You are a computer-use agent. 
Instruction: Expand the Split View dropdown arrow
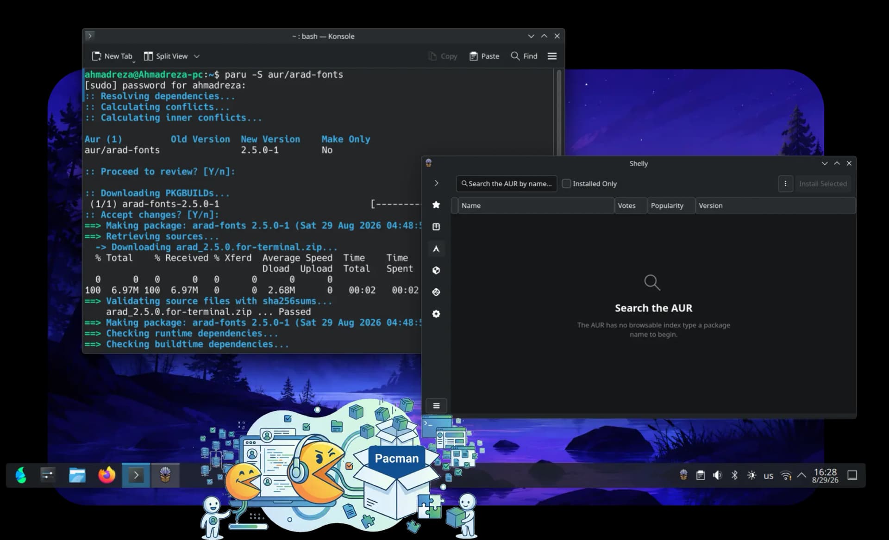click(197, 56)
